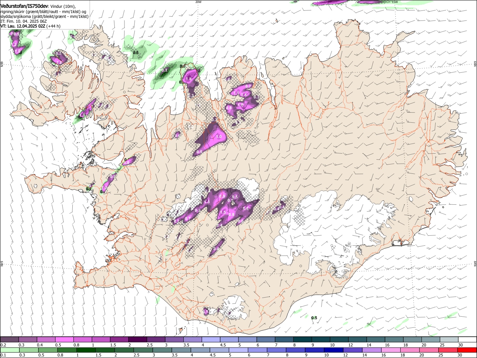Image resolution: width=477 pixels, height=358 pixels.
Task: Click the 25 label in the upper legend
Action: click(442, 345)
